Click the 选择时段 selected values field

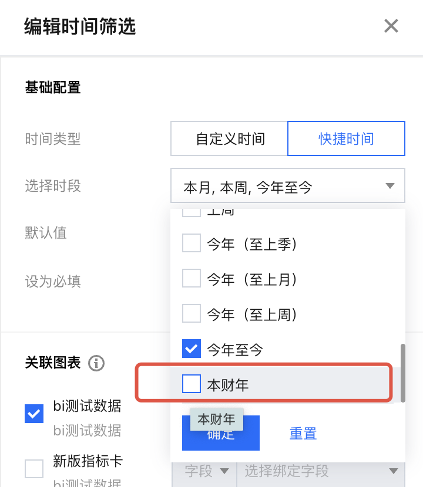pyautogui.click(x=276, y=187)
